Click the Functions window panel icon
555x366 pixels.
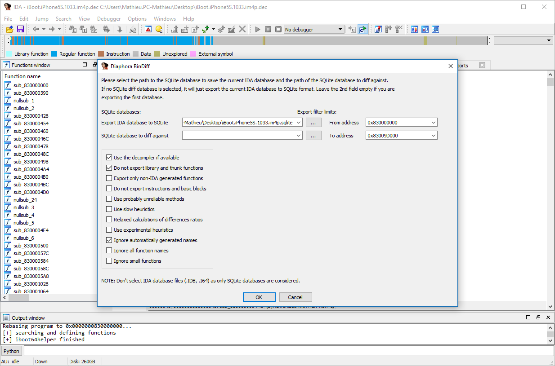coord(6,65)
